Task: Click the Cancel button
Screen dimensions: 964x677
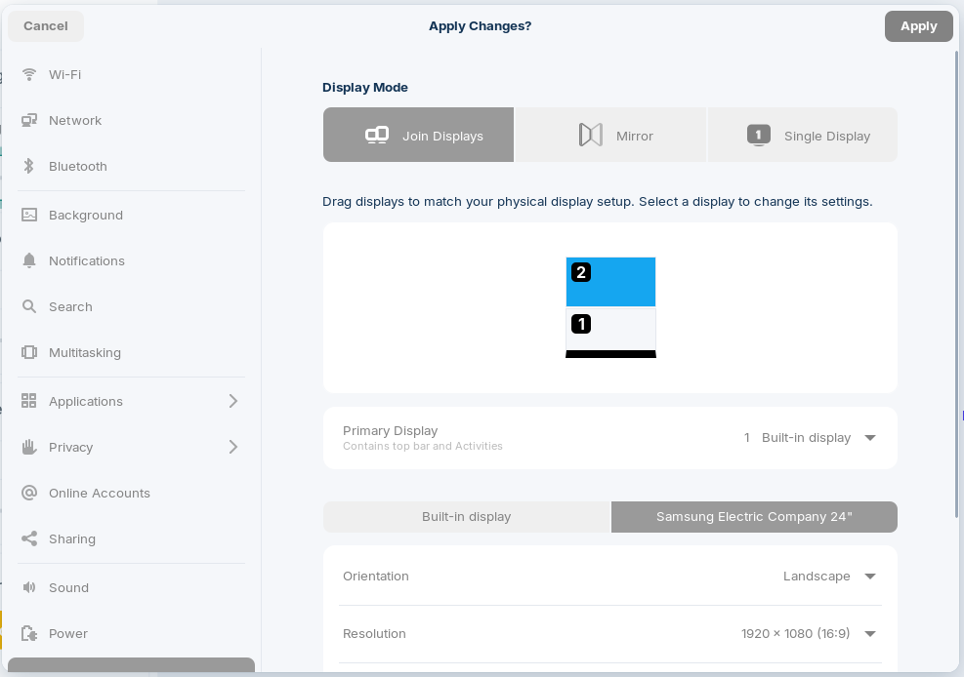Action: (46, 25)
